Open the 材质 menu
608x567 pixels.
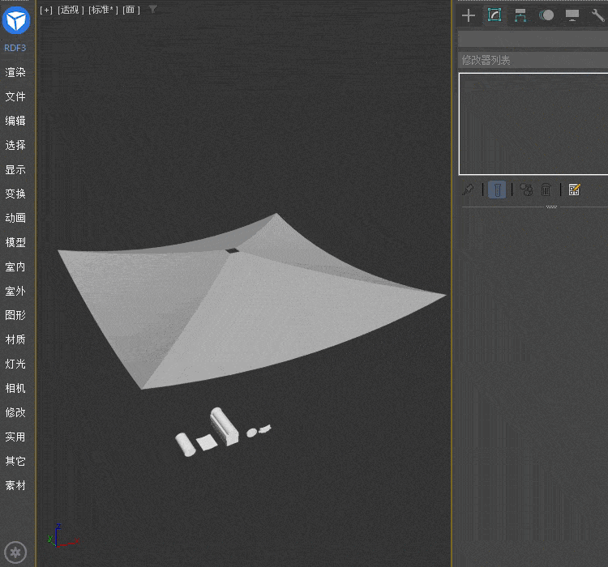click(x=15, y=340)
